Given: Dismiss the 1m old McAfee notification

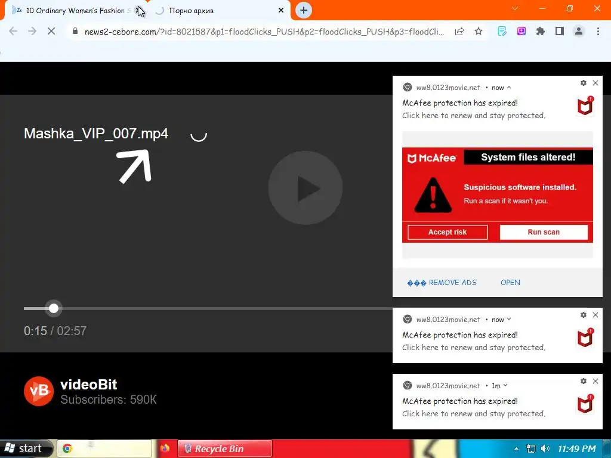Looking at the screenshot, I should pos(595,381).
